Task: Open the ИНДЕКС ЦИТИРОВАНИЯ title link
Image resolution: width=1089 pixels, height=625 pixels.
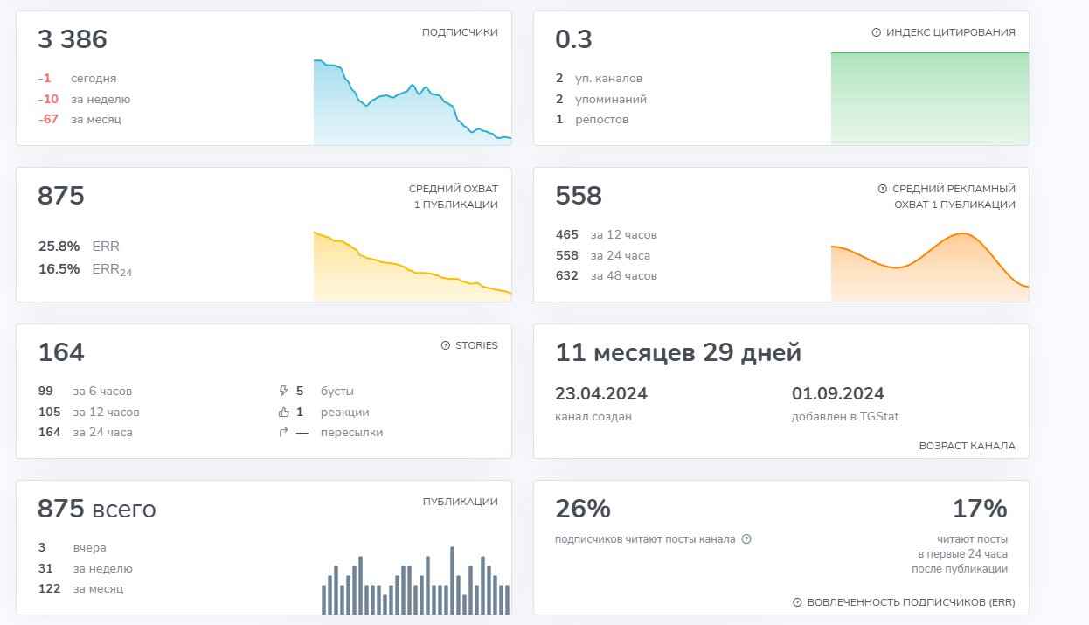Action: [x=950, y=32]
